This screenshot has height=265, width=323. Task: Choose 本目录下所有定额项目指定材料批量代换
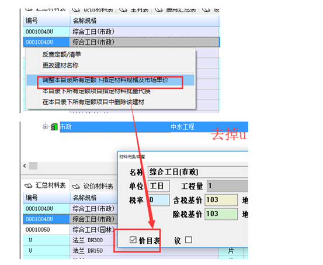point(96,91)
